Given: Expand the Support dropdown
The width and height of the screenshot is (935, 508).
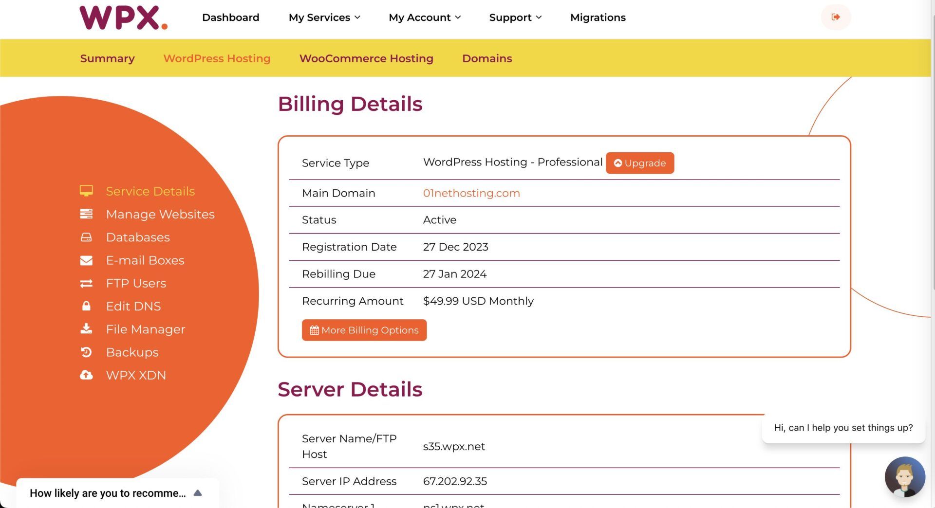Looking at the screenshot, I should point(515,18).
